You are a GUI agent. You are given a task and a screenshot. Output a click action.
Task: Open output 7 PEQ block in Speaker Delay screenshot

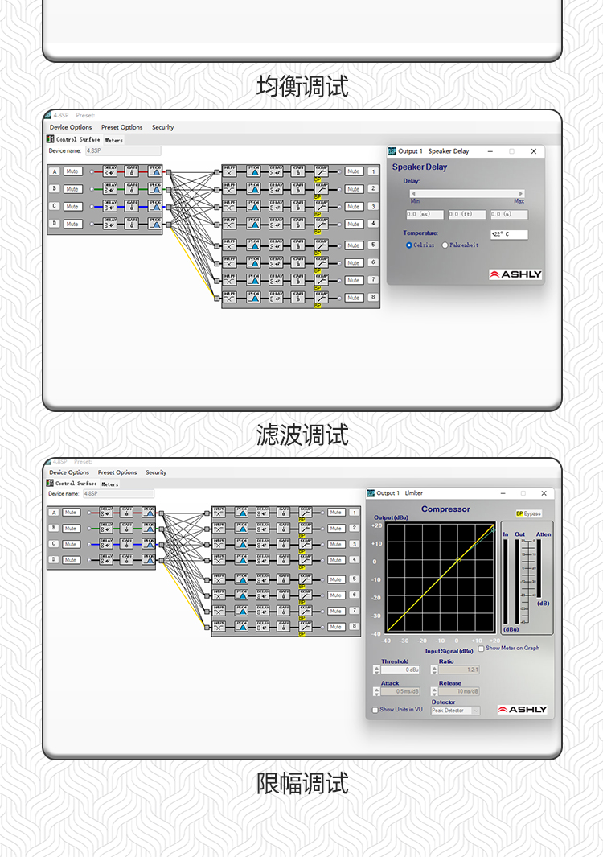[x=253, y=280]
